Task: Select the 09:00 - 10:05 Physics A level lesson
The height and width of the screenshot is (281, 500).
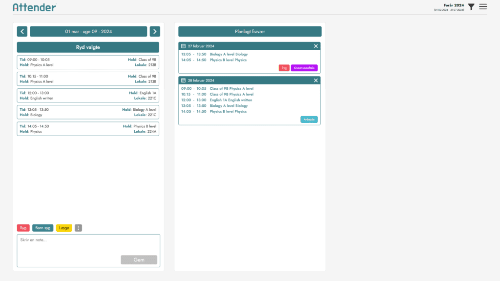Action: 88,62
